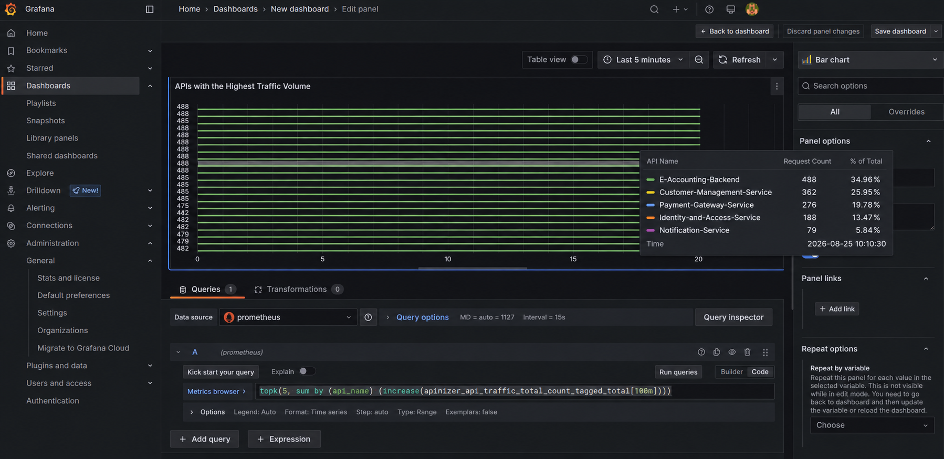
Task: Open the Last 5 minutes time picker
Action: tap(643, 60)
